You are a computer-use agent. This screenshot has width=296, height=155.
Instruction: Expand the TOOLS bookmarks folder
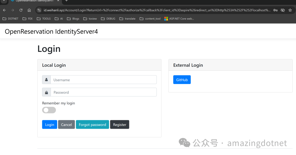[x=44, y=19]
